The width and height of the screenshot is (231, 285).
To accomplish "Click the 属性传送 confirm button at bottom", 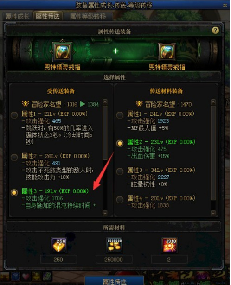I will click(115, 280).
